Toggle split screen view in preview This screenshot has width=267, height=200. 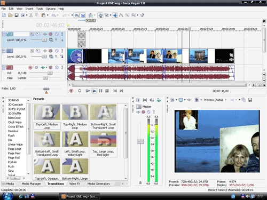pos(197,100)
